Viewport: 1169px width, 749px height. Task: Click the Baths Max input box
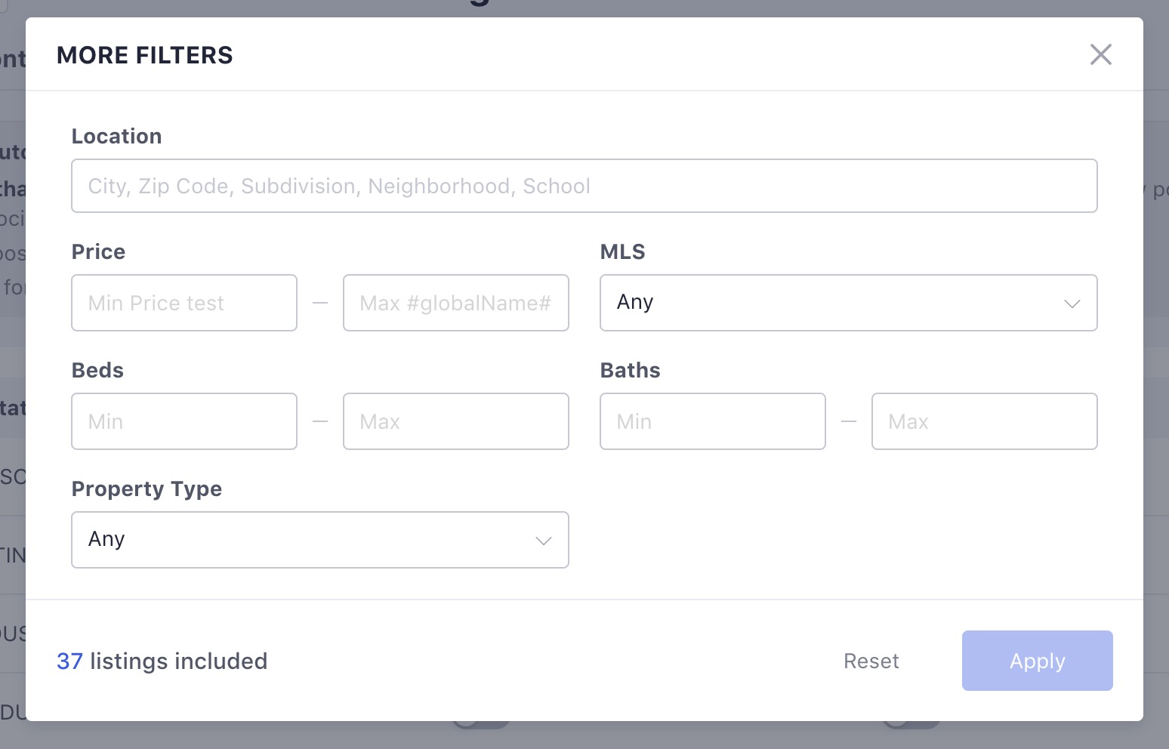(984, 421)
